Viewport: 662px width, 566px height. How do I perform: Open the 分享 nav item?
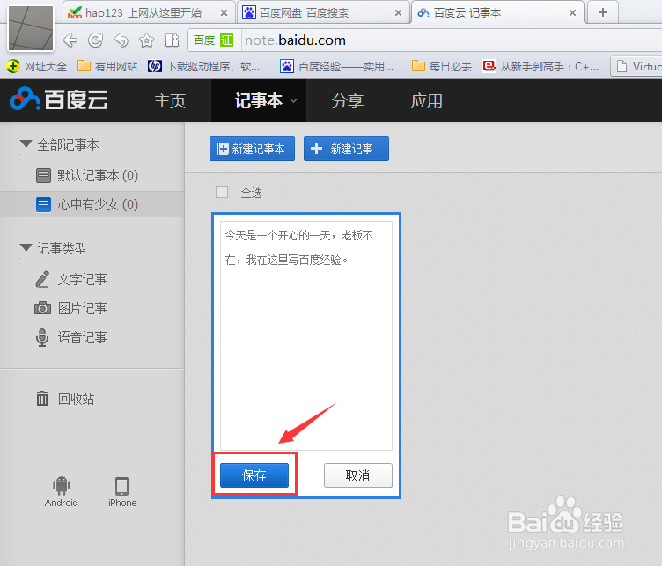(x=348, y=101)
